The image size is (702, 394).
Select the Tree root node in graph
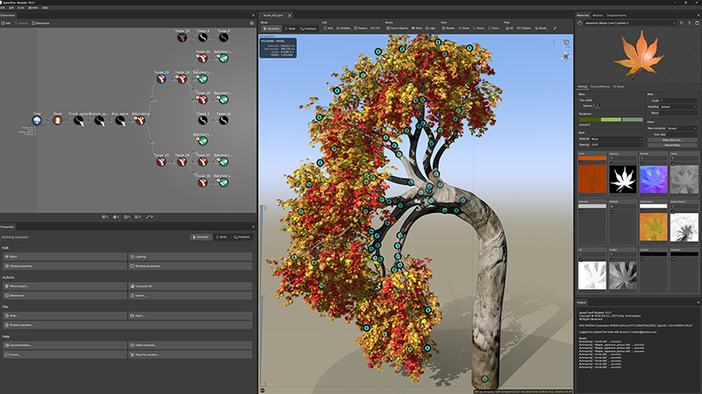click(x=37, y=120)
